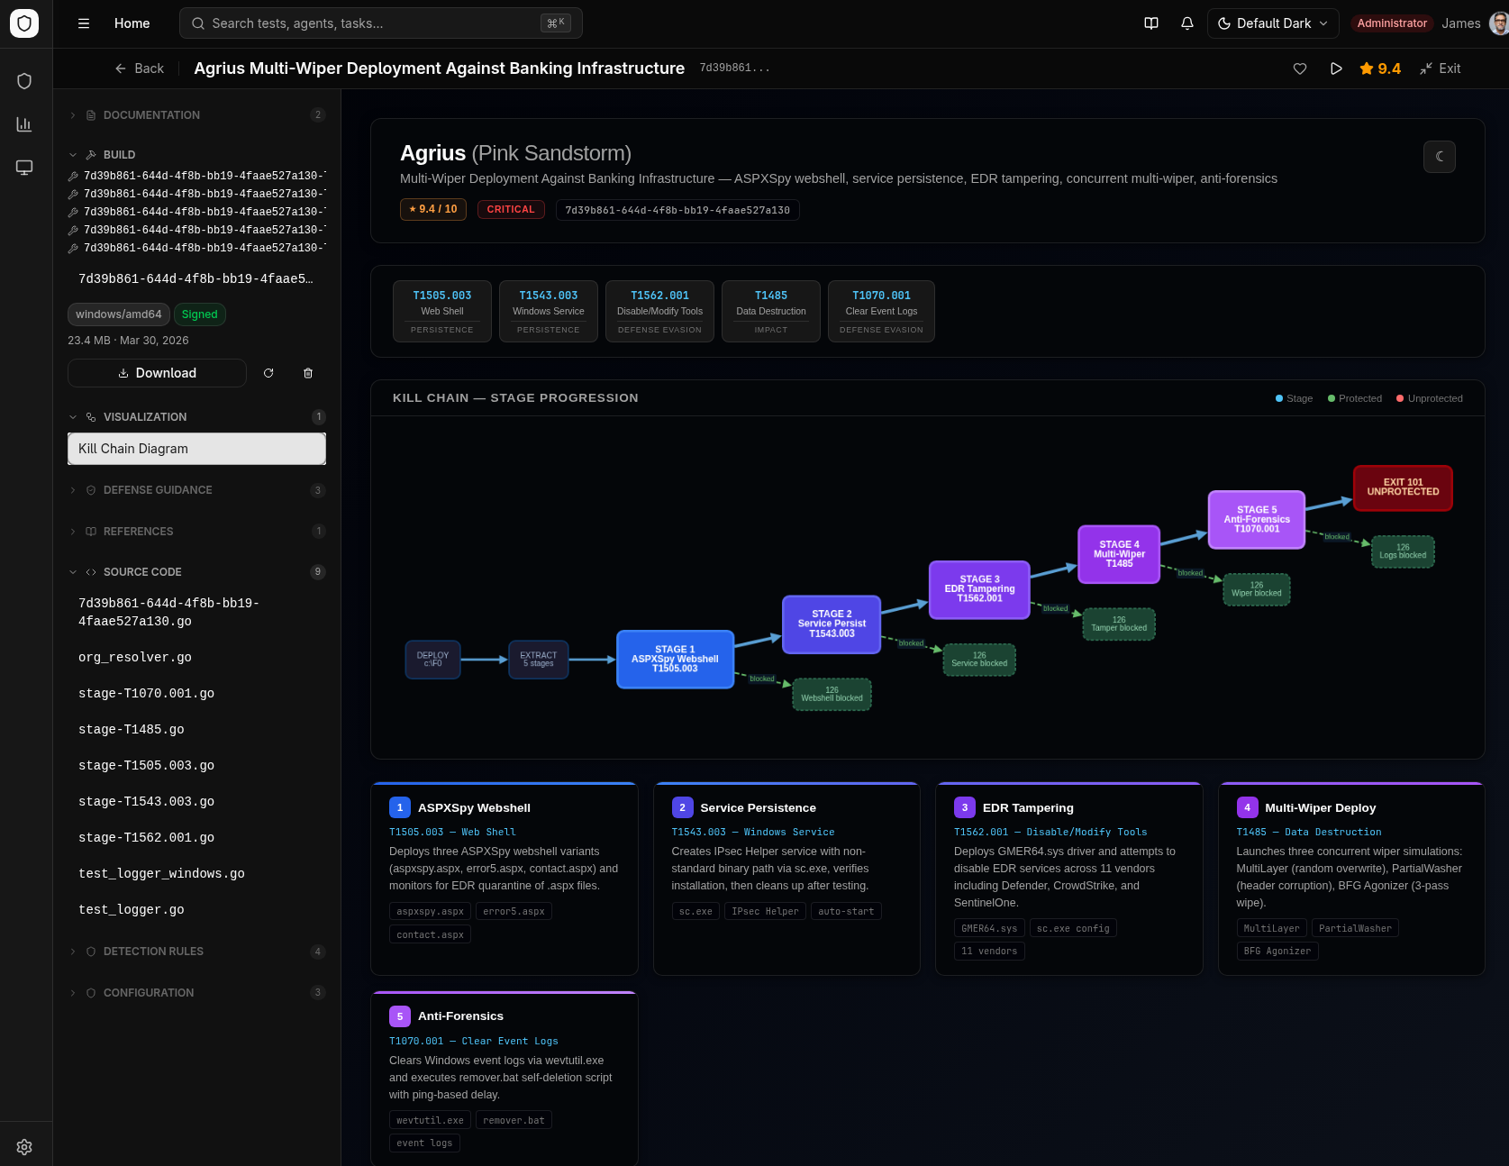Click the CRITICAL severity badge
The height and width of the screenshot is (1166, 1509).
tap(511, 210)
